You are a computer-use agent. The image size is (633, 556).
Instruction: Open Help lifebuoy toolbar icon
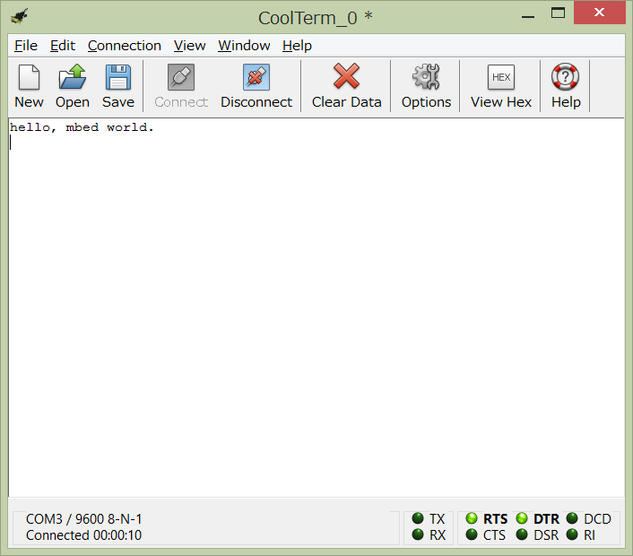click(x=566, y=85)
